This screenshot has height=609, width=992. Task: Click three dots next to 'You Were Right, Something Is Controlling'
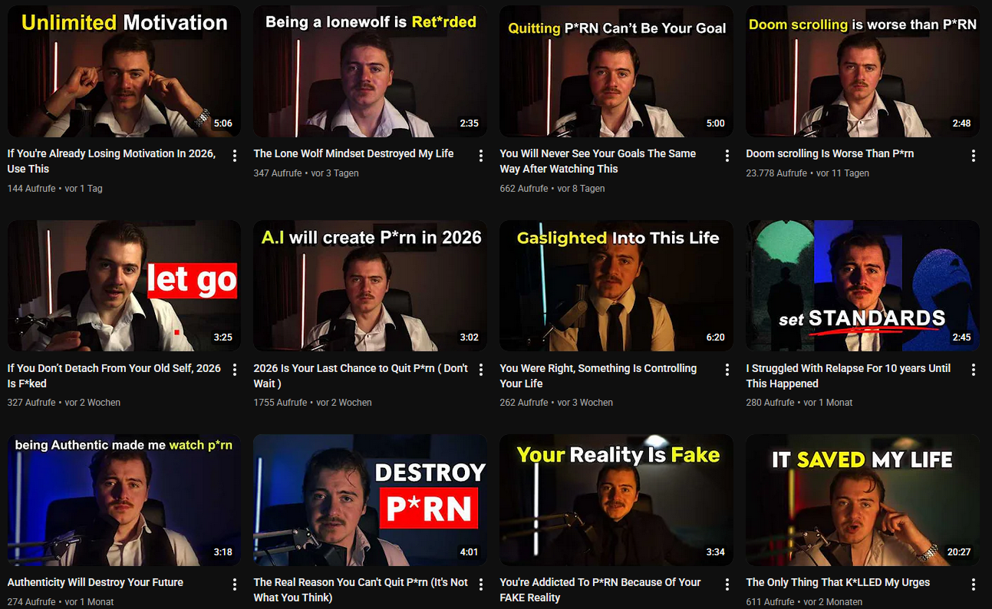pos(727,370)
